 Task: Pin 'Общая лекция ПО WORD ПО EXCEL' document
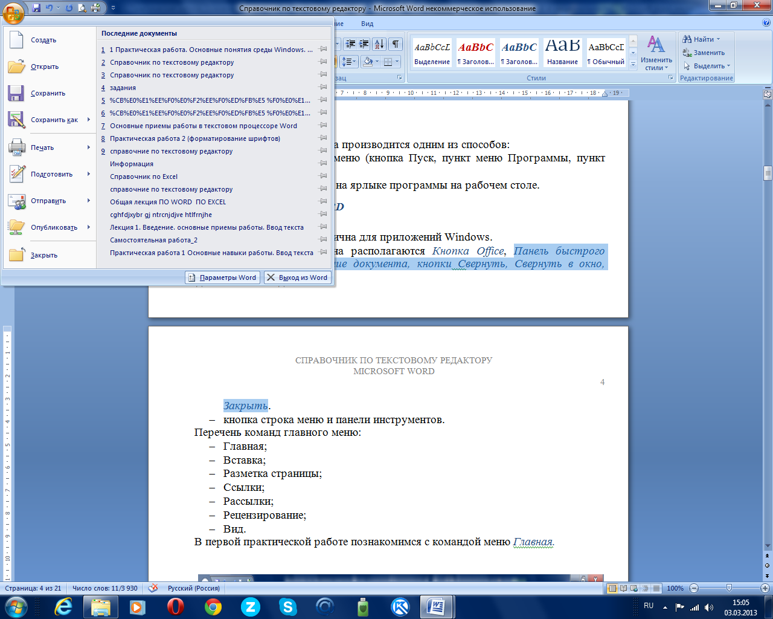tap(323, 202)
